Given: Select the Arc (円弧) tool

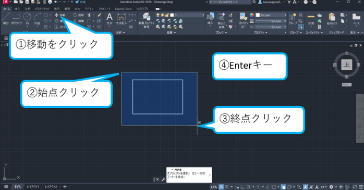Looking at the screenshot, I should [37, 19].
